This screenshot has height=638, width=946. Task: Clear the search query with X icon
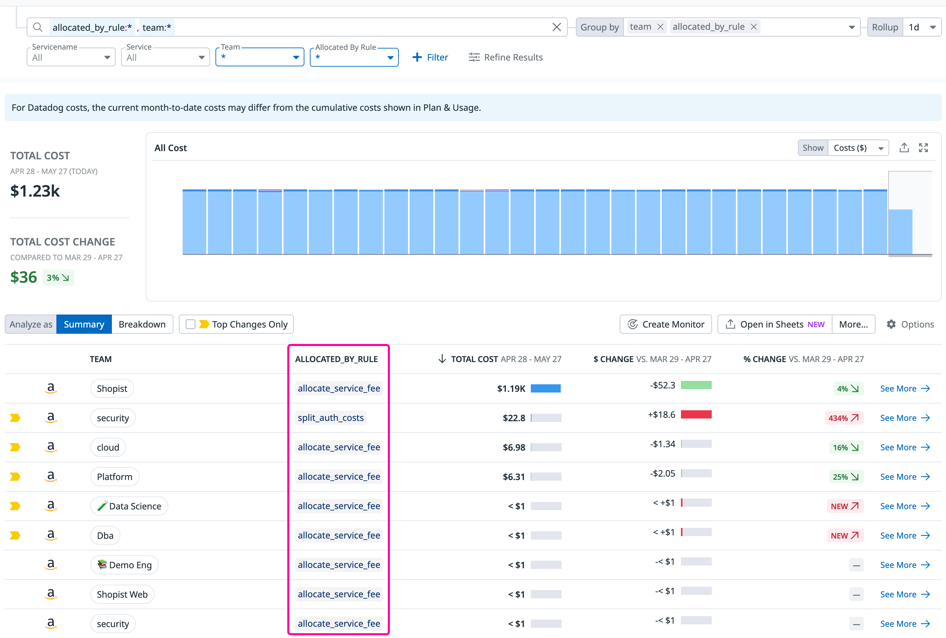556,27
